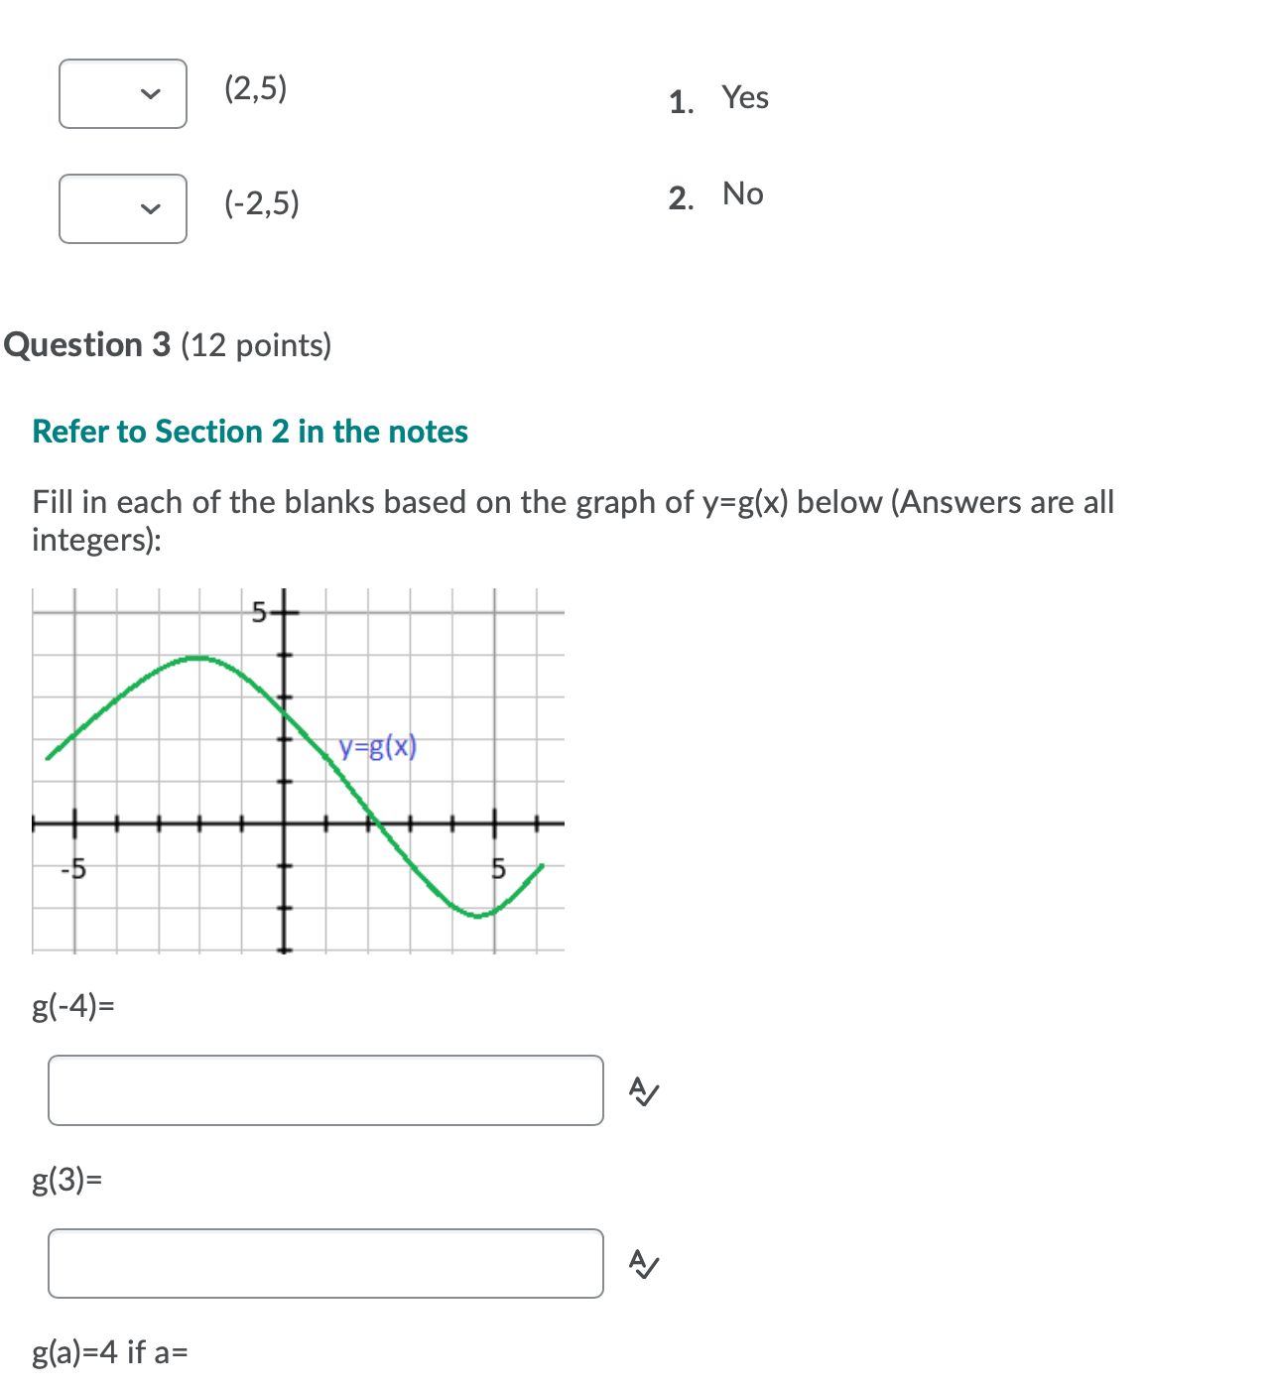1274x1391 pixels.
Task: Click the -5 marker on the graph's x-axis
Action: click(74, 869)
